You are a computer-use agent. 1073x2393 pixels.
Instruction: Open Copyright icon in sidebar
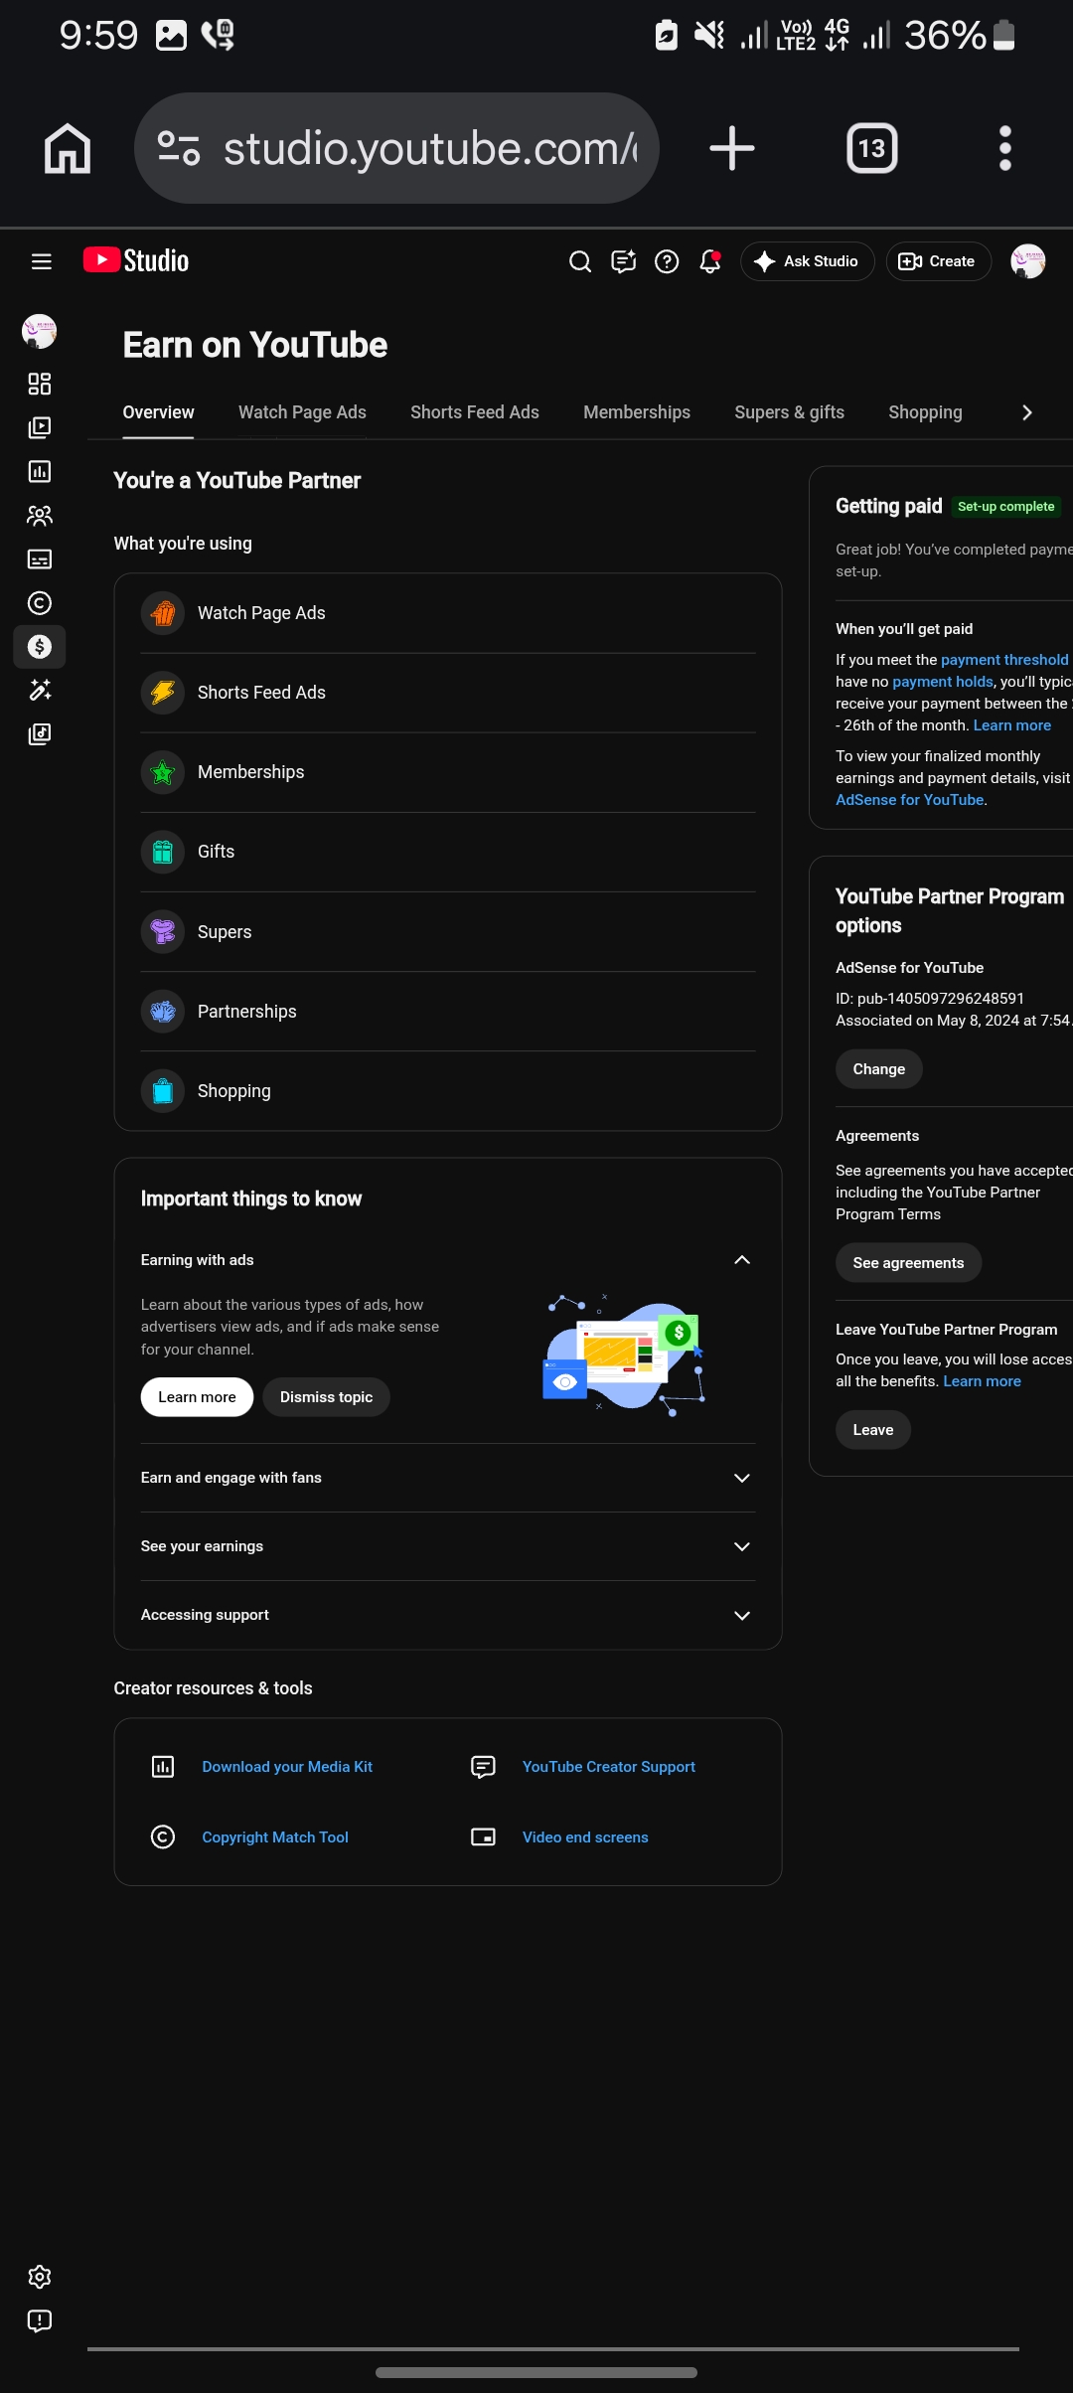point(40,603)
